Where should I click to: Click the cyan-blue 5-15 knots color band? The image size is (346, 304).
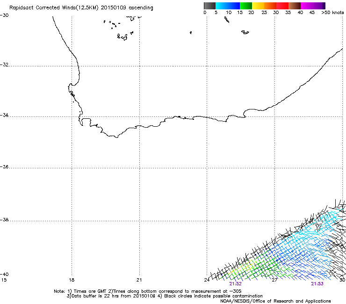(228, 6)
